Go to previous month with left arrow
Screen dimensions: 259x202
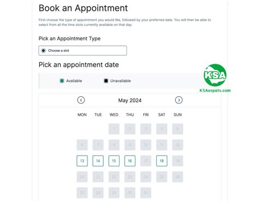pos(81,100)
